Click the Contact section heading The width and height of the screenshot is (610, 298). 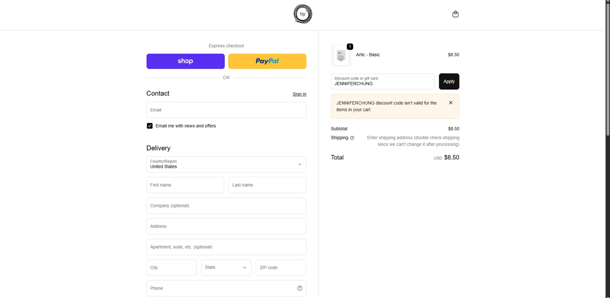pyautogui.click(x=158, y=93)
